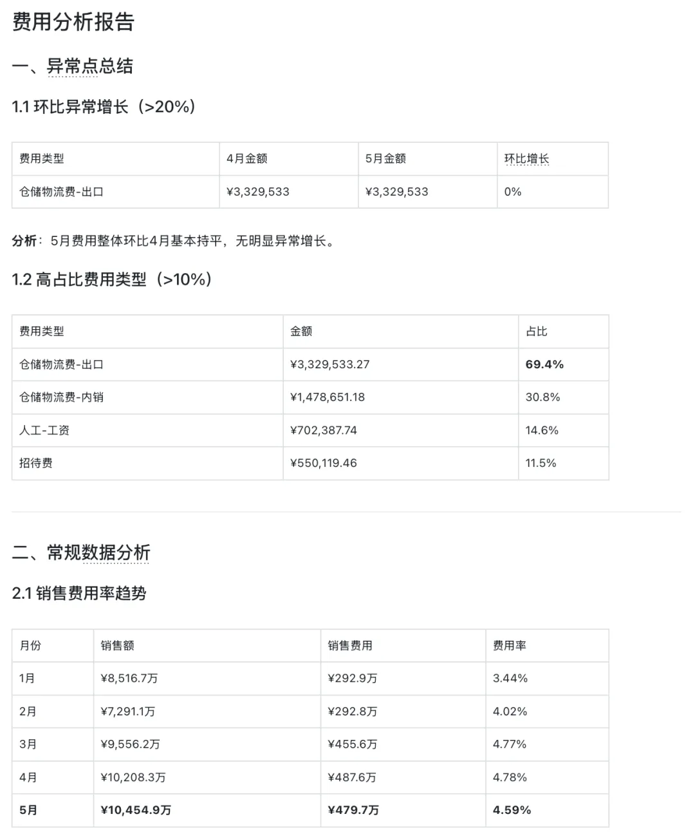Click the subheading 1.2 高占比费用类型 (>10%)
This screenshot has width=695, height=839.
coord(112,279)
